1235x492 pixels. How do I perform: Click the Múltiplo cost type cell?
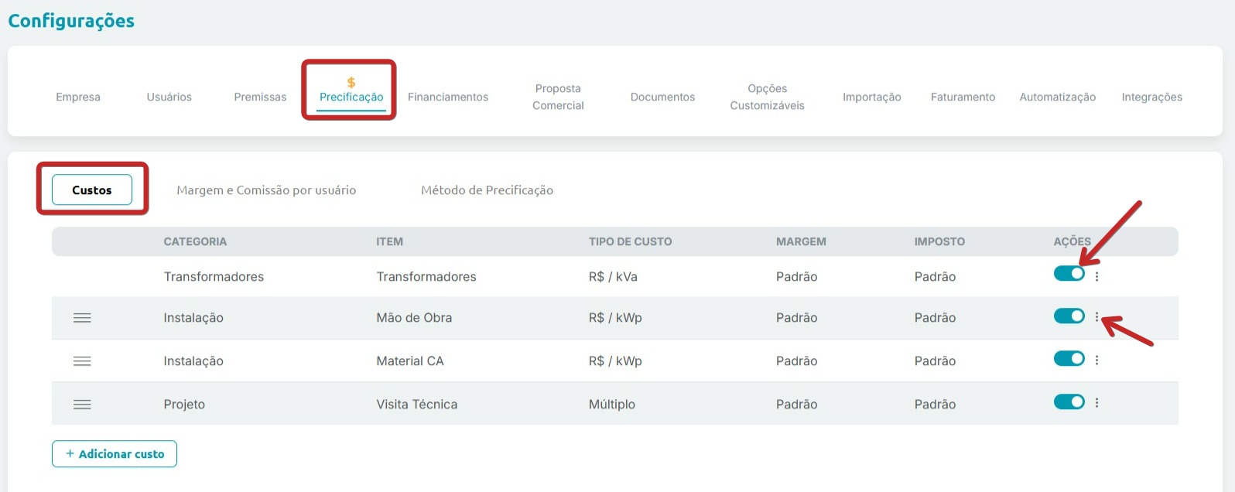(x=611, y=404)
